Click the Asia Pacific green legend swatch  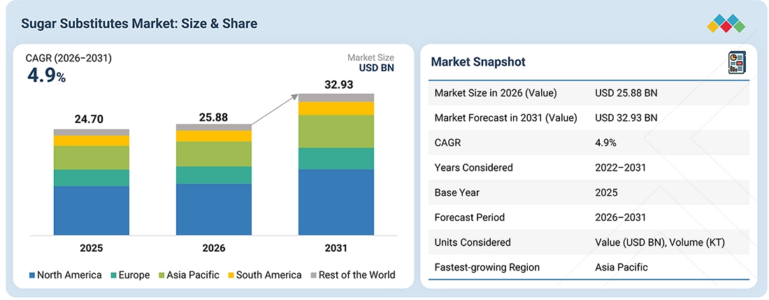coord(161,276)
